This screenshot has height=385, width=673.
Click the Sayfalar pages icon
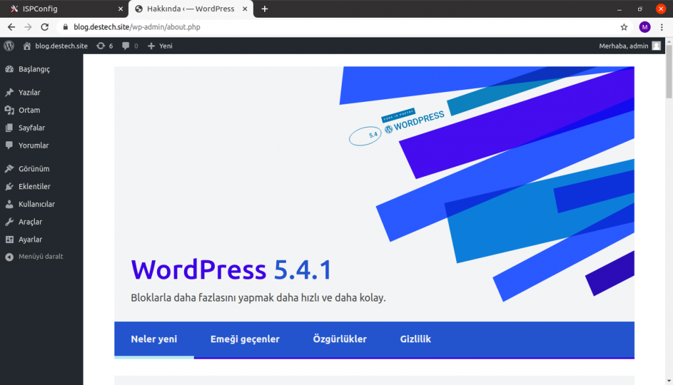click(9, 128)
